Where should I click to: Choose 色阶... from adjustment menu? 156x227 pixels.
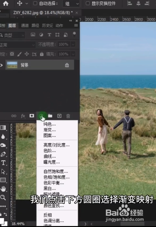pos(50,151)
